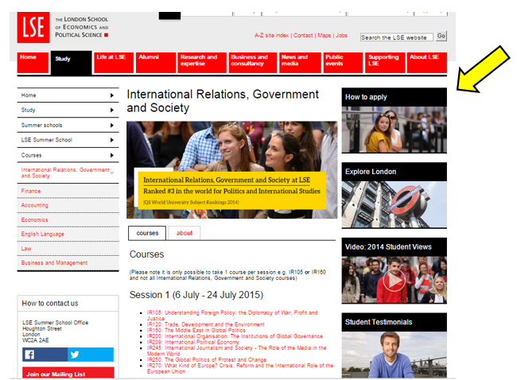This screenshot has height=380, width=517.
Task: Expand the Courses sidebar arrow
Action: (x=112, y=155)
